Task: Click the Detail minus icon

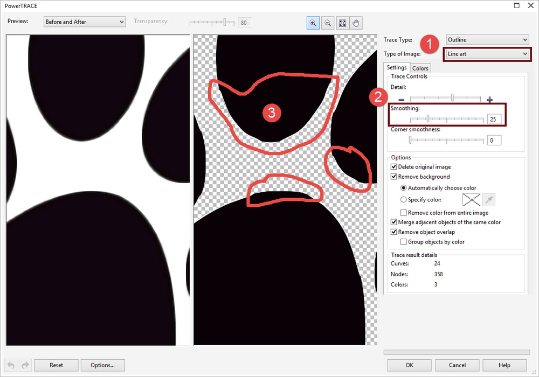Action: click(x=401, y=100)
